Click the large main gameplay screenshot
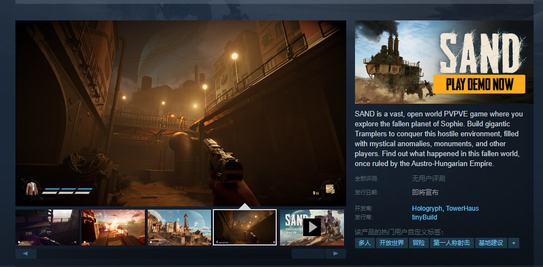 click(181, 113)
